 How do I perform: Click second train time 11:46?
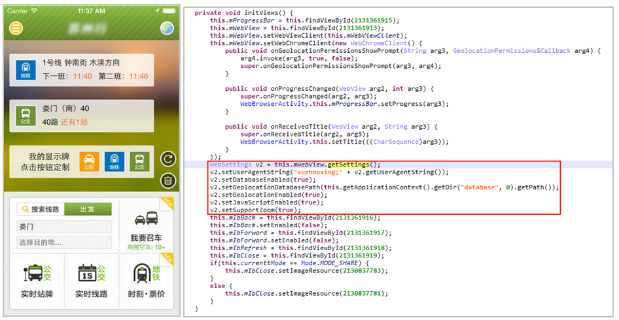tap(139, 76)
